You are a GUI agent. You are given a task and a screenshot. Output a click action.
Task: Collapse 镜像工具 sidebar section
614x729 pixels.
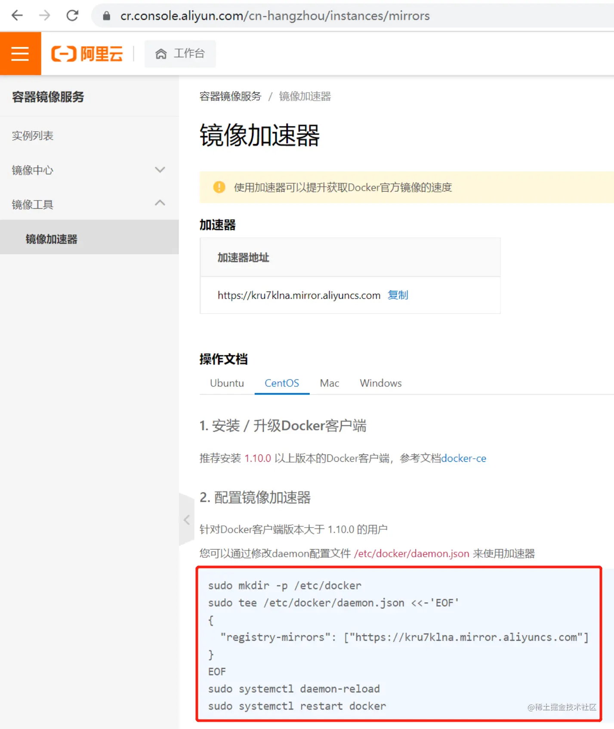pyautogui.click(x=89, y=204)
